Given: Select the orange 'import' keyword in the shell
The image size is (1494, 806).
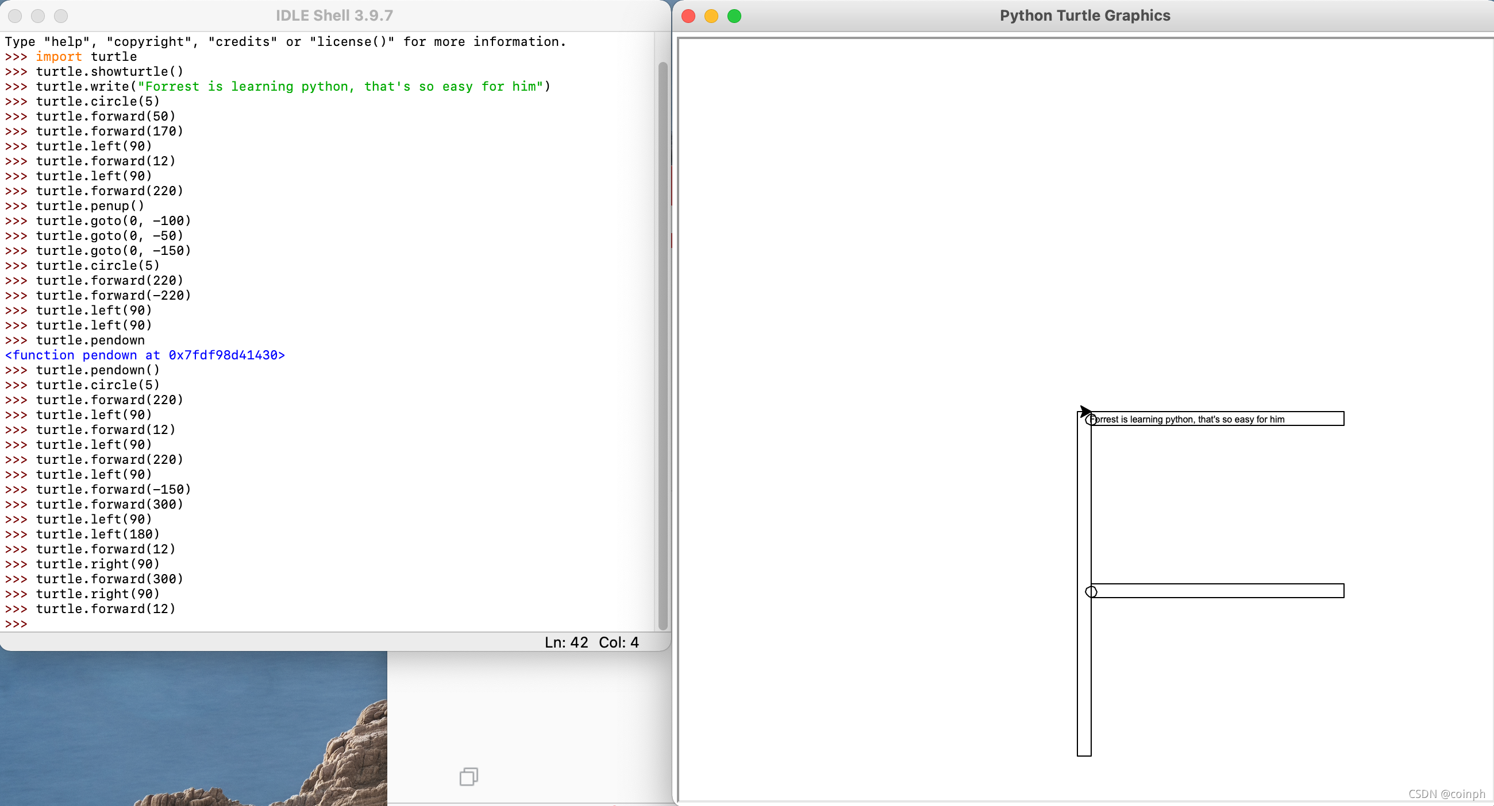Looking at the screenshot, I should pyautogui.click(x=59, y=56).
